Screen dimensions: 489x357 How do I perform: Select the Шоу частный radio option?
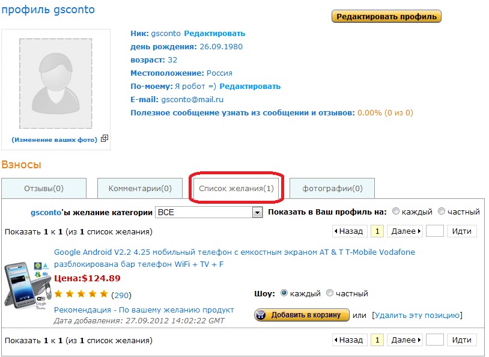(330, 293)
